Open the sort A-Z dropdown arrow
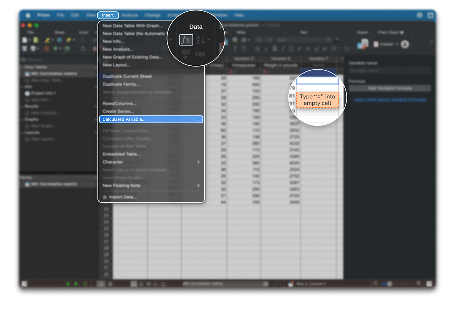 (x=209, y=39)
